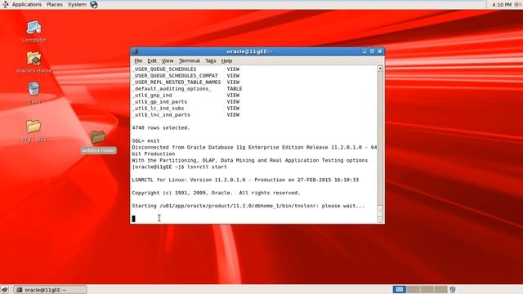The height and width of the screenshot is (294, 523).
Task: Click the '_utl$_lnc_ind_parts' row
Action: tap(186, 114)
